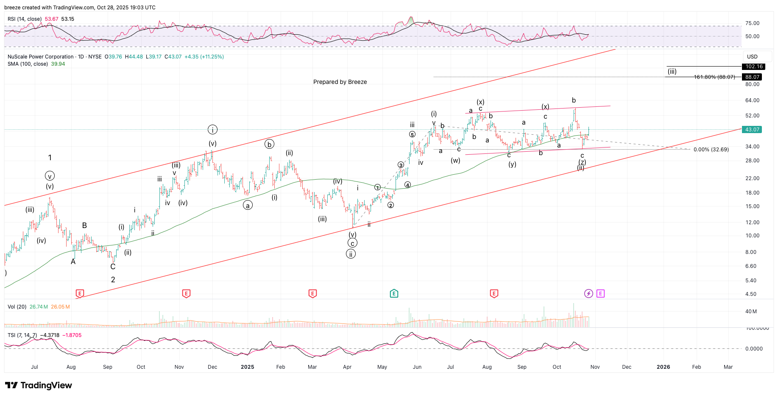Select the (w) wave label
The width and height of the screenshot is (778, 398).
[x=455, y=161]
